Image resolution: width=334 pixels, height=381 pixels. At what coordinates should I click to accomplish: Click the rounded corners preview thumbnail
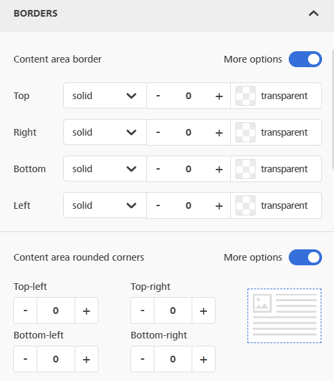click(x=284, y=316)
